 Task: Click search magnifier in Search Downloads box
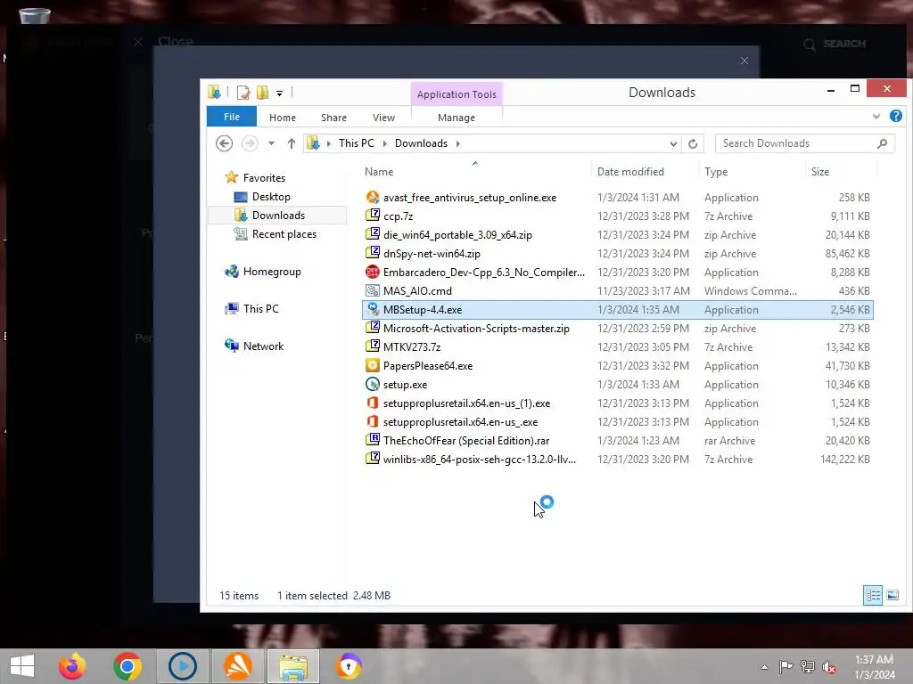[882, 143]
